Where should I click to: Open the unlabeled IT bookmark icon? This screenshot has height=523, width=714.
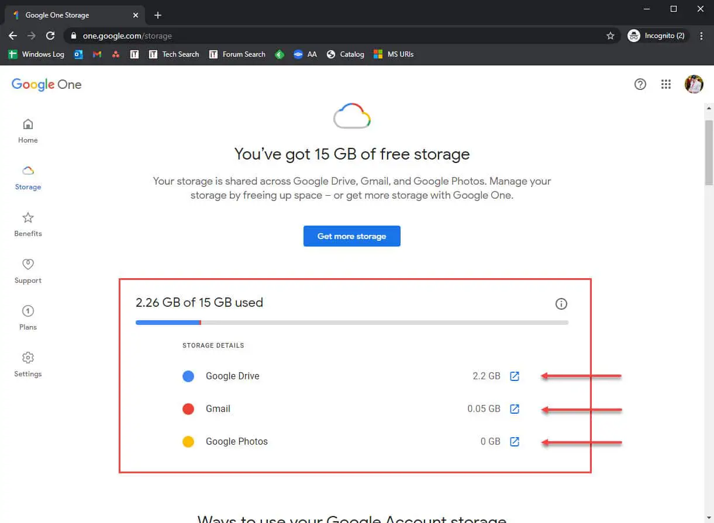pyautogui.click(x=134, y=54)
